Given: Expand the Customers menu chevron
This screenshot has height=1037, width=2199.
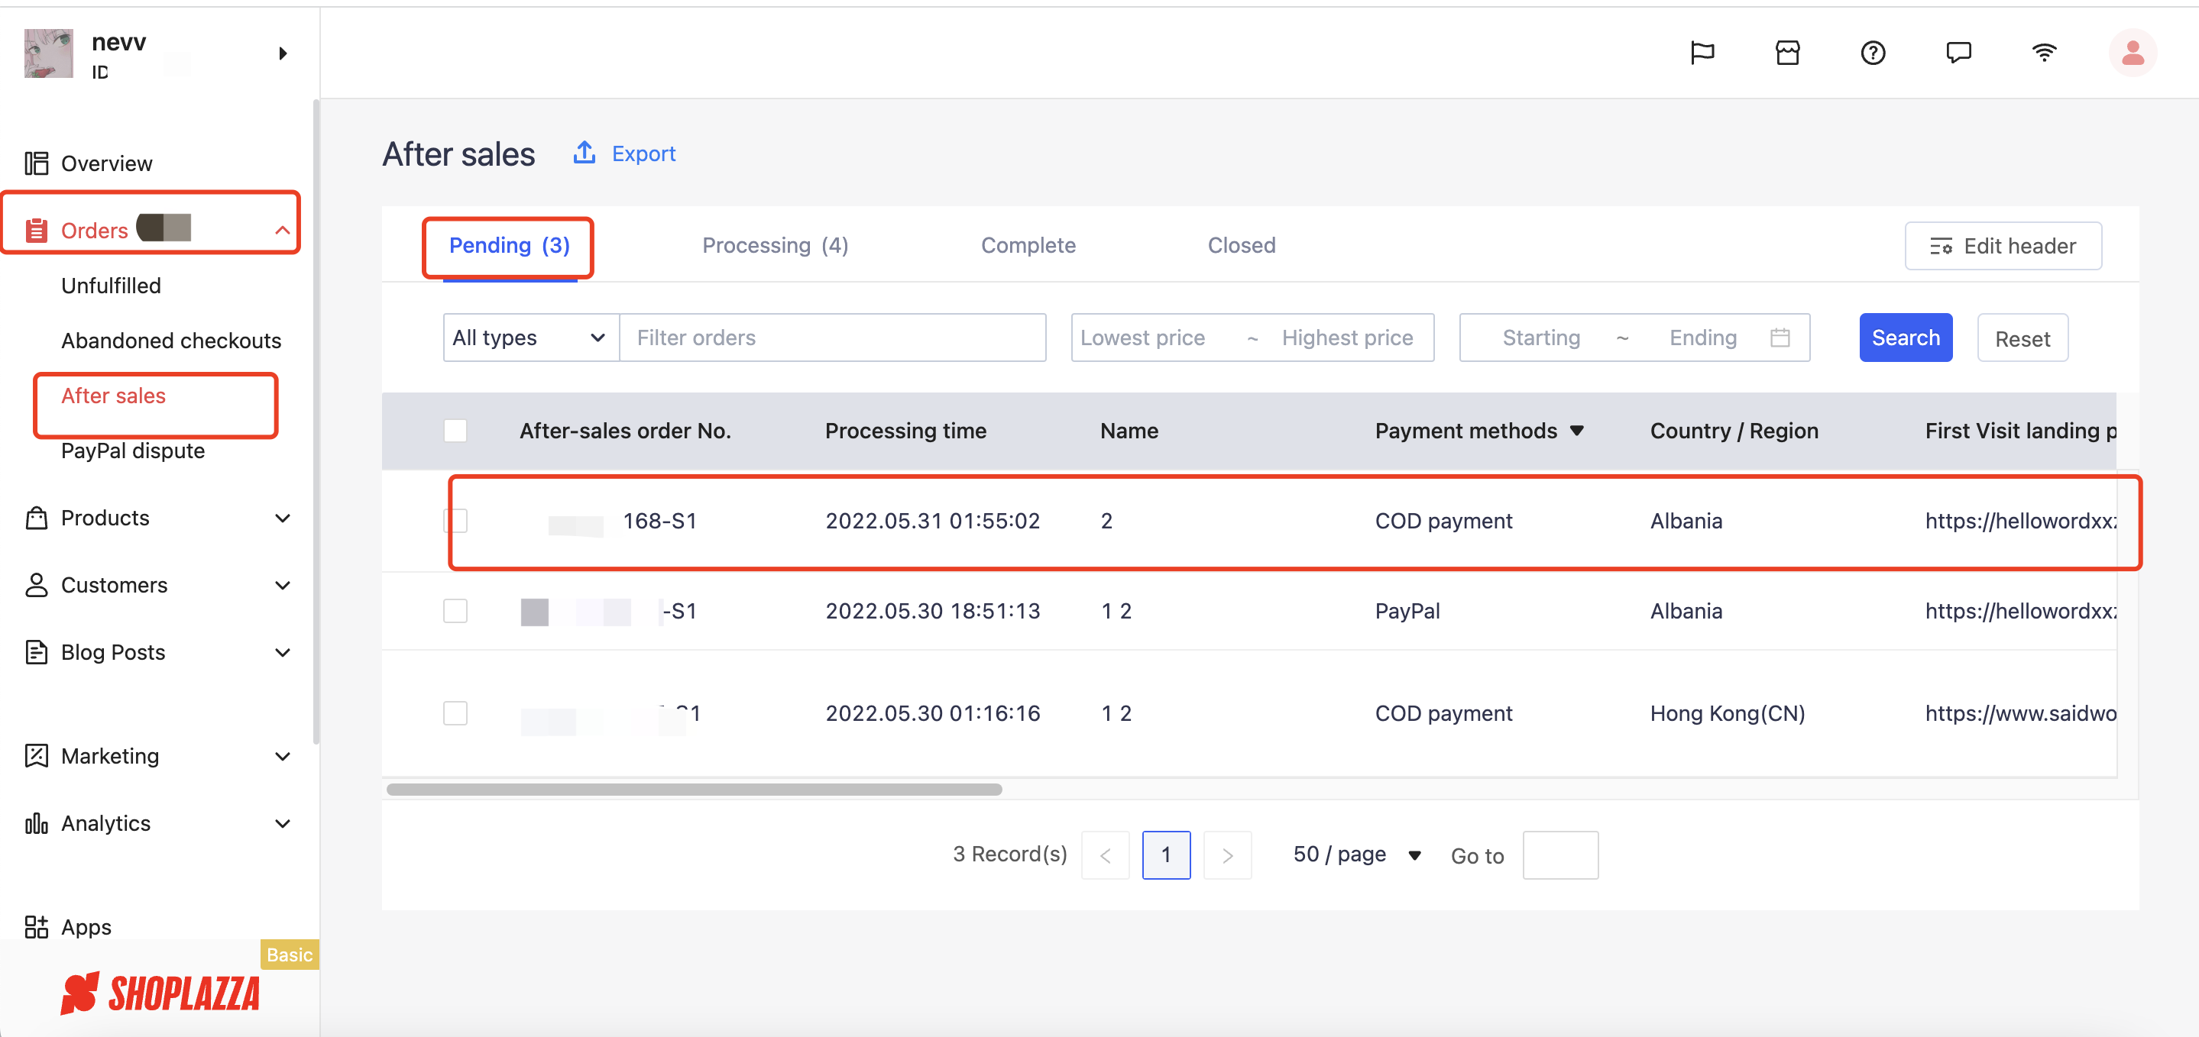Looking at the screenshot, I should tap(283, 586).
